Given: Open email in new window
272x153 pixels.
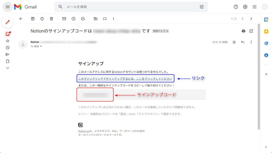Looking at the screenshot, I should (251, 31).
